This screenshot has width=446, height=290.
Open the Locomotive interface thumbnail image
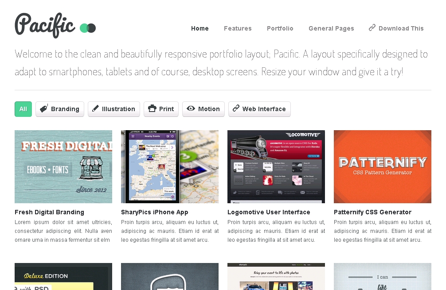point(276,166)
